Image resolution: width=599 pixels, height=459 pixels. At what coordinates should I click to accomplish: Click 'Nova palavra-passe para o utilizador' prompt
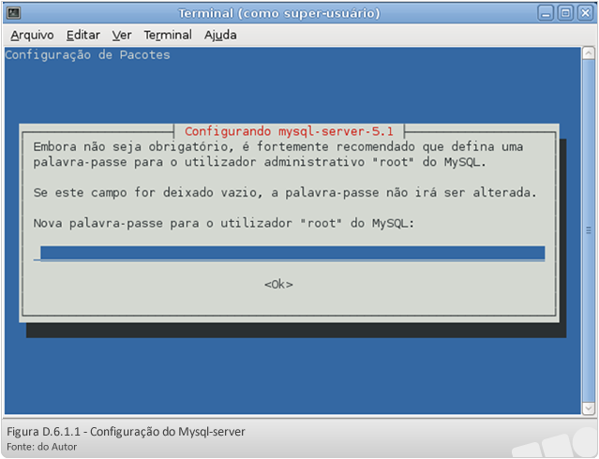point(224,223)
